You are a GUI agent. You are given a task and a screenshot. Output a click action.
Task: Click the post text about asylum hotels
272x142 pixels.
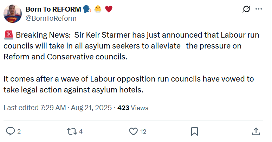click(129, 84)
